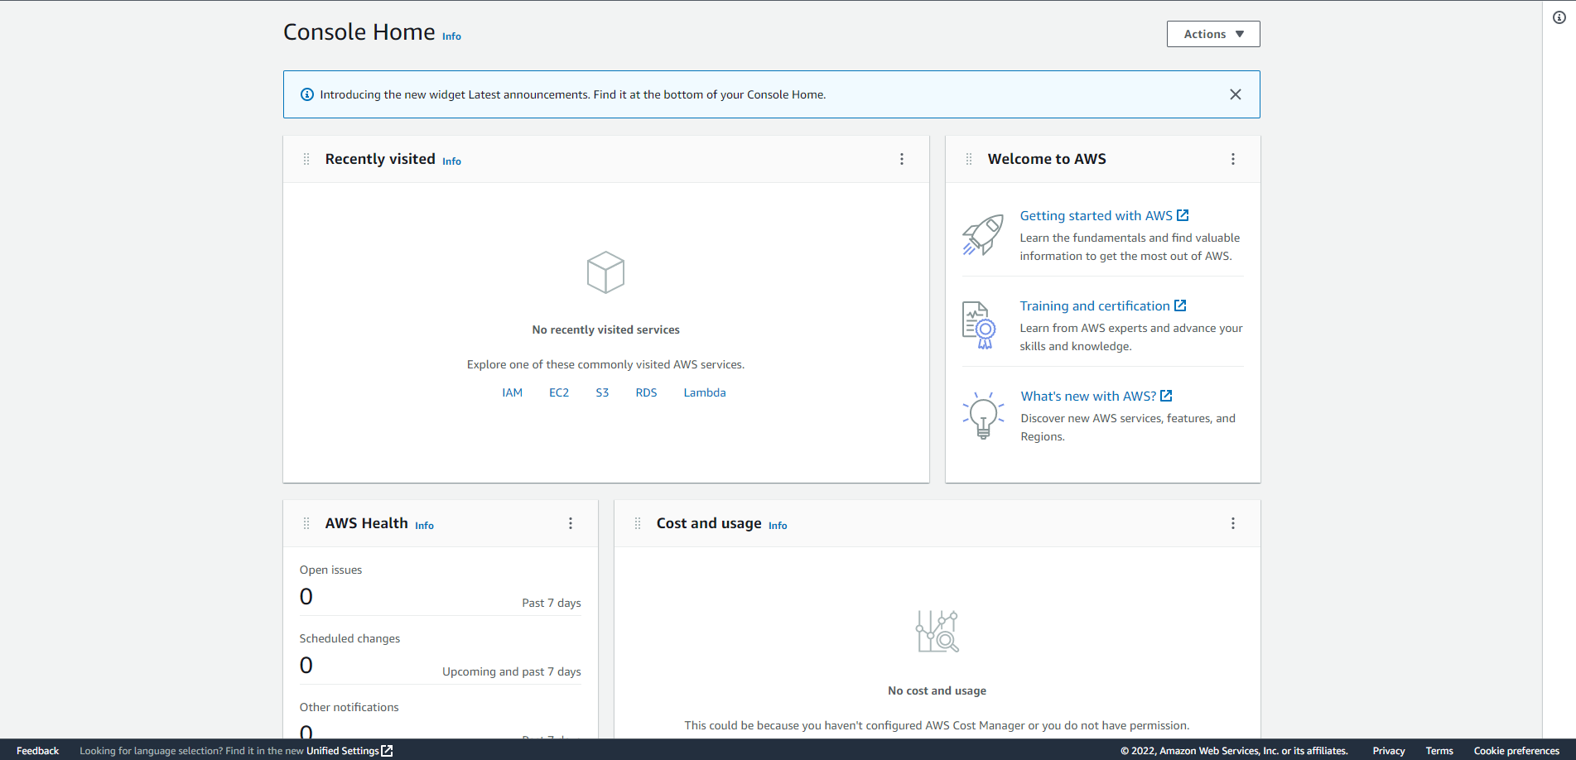Open the Lambda service link
Image resolution: width=1576 pixels, height=760 pixels.
705,392
